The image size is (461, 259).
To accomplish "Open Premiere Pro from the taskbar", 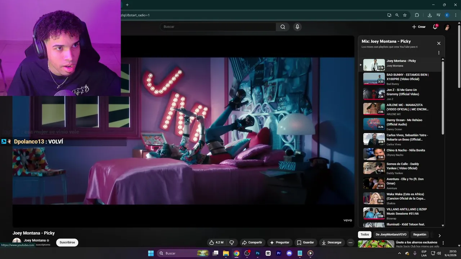I will pyautogui.click(x=279, y=253).
